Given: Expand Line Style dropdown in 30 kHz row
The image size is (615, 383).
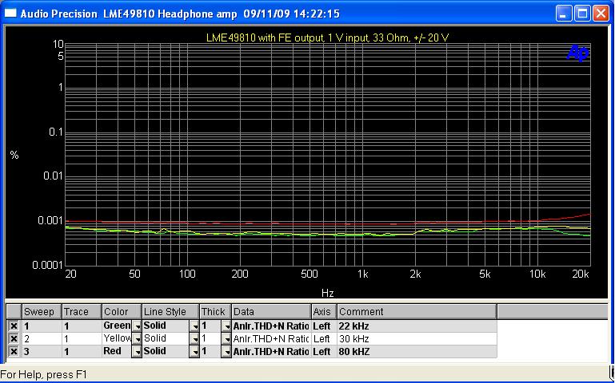Looking at the screenshot, I should (194, 339).
